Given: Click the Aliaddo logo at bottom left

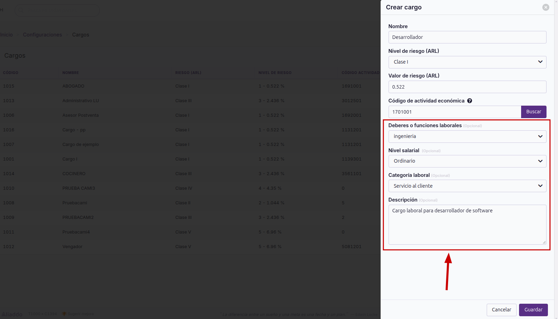Looking at the screenshot, I should point(12,314).
